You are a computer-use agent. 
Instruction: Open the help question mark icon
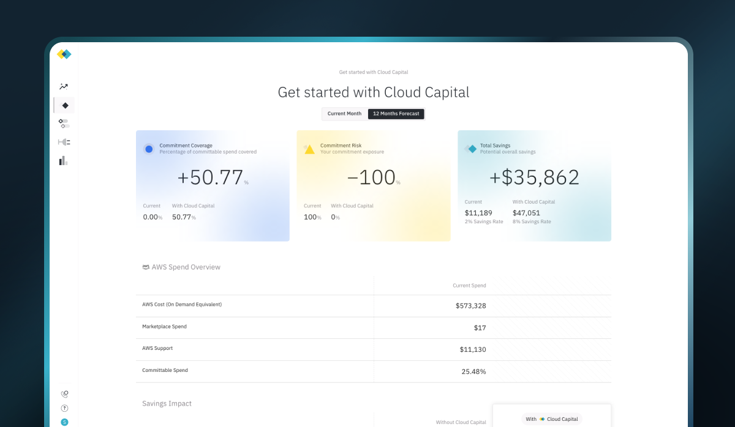click(x=64, y=408)
